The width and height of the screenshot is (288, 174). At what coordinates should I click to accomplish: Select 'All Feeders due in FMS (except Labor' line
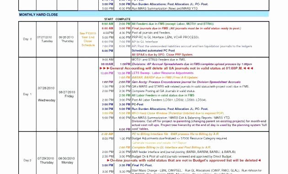coord(173,24)
